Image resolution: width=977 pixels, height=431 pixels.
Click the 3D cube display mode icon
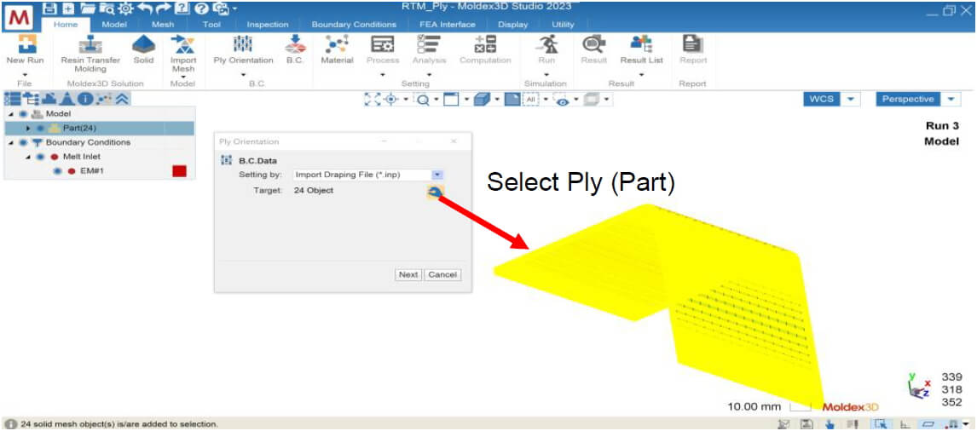(x=482, y=99)
